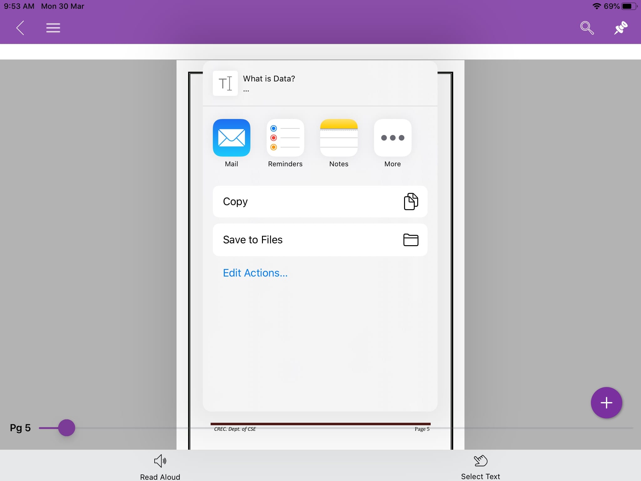Image resolution: width=641 pixels, height=481 pixels.
Task: Select the Copy action button
Action: 320,201
